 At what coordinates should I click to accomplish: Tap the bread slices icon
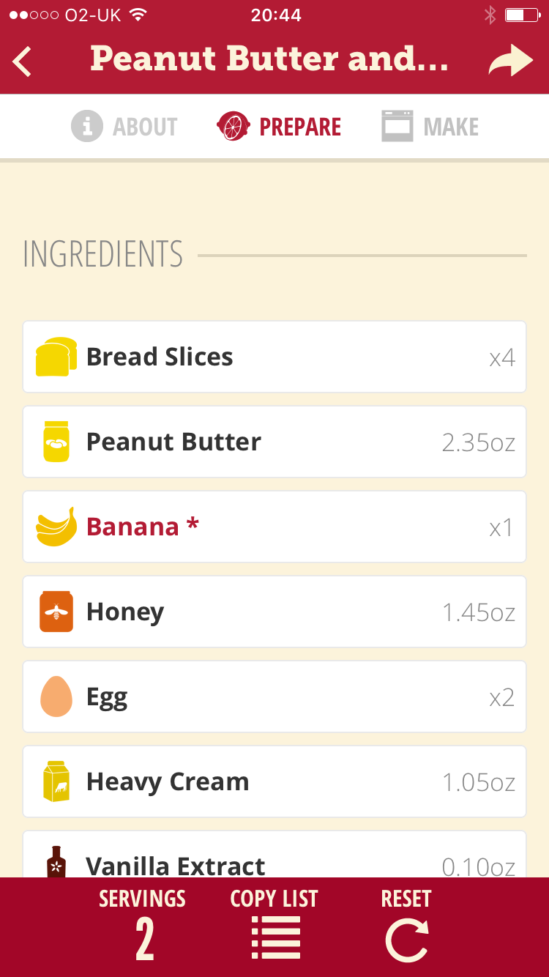[x=56, y=357]
